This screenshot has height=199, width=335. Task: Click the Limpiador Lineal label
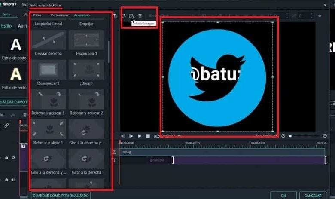pos(48,24)
